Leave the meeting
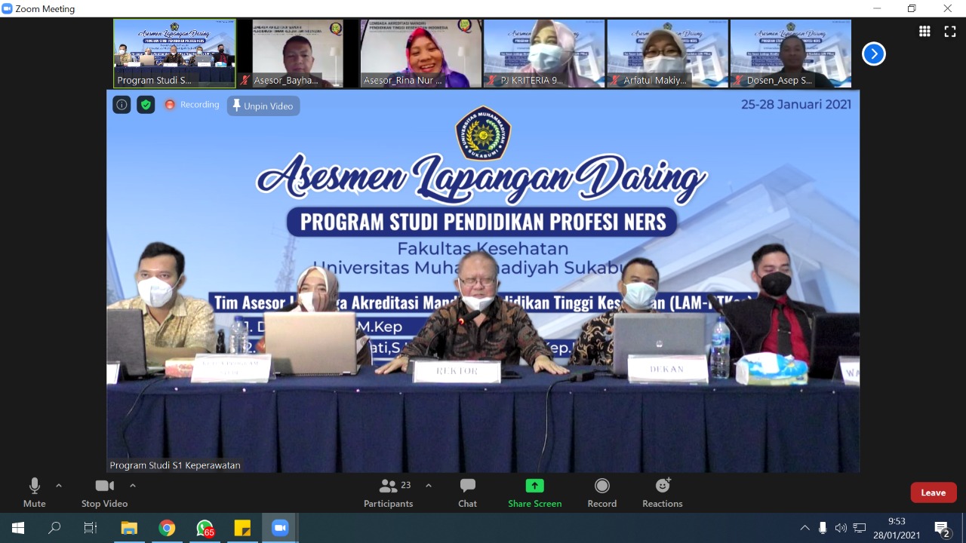Viewport: 966px width, 543px height. click(x=934, y=492)
